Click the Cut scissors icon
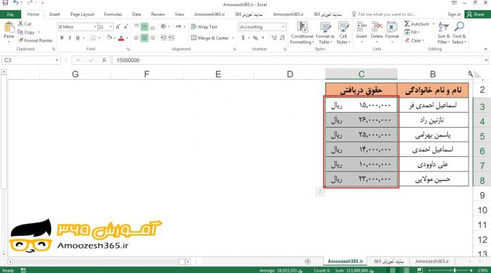 click(20, 24)
